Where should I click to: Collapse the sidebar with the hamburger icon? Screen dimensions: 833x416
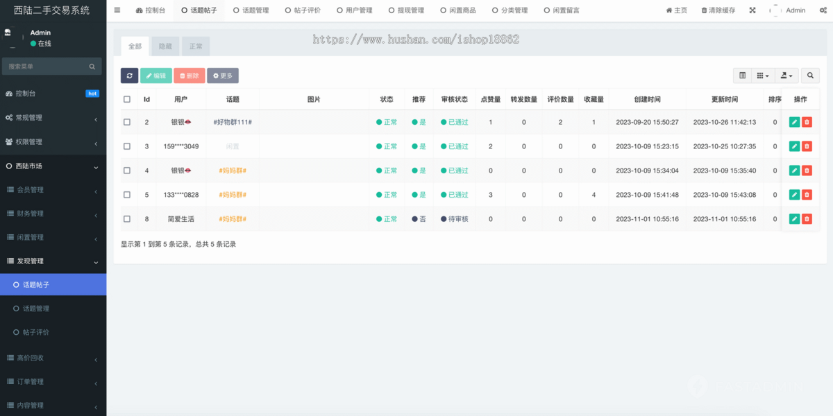(116, 10)
